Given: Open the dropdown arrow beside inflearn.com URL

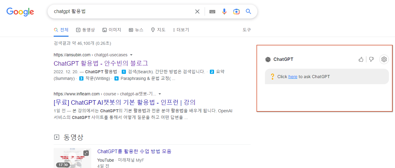Looking at the screenshot, I should (x=160, y=94).
